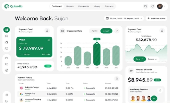The width and height of the screenshot is (170, 103).
Task: Open the settings sidebar icon
Action: (6, 95)
